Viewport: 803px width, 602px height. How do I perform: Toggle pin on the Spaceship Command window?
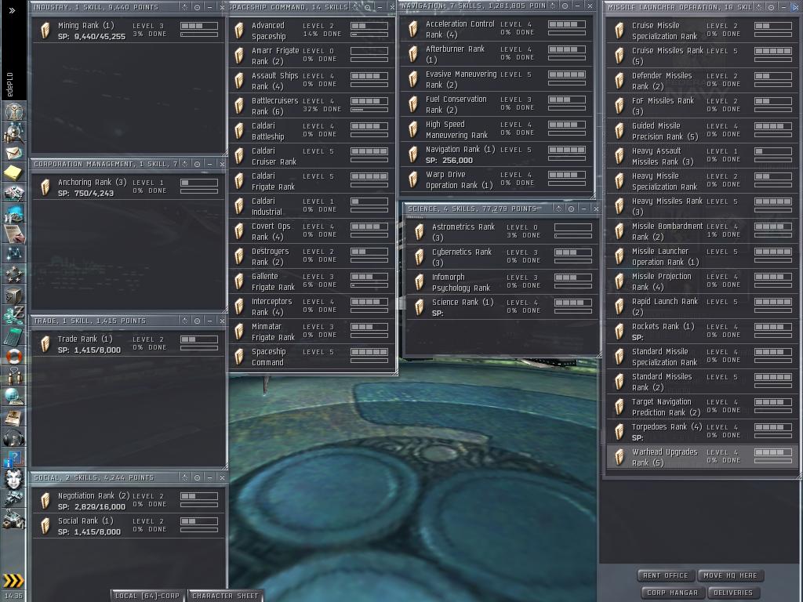pos(355,7)
